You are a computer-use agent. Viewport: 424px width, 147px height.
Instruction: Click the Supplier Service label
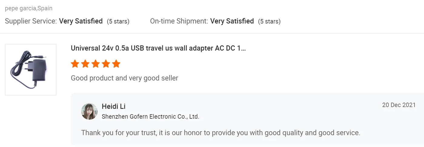(x=31, y=21)
